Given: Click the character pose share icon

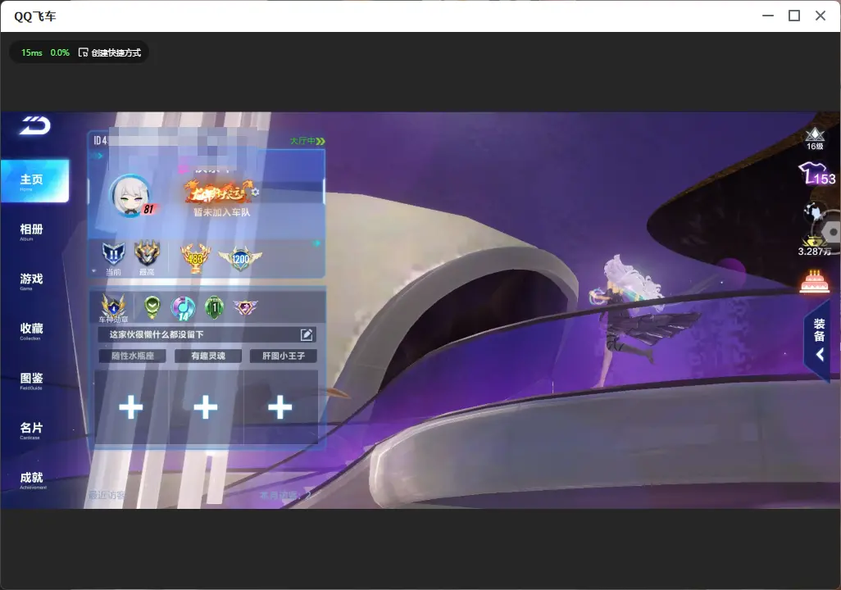Looking at the screenshot, I should point(814,212).
